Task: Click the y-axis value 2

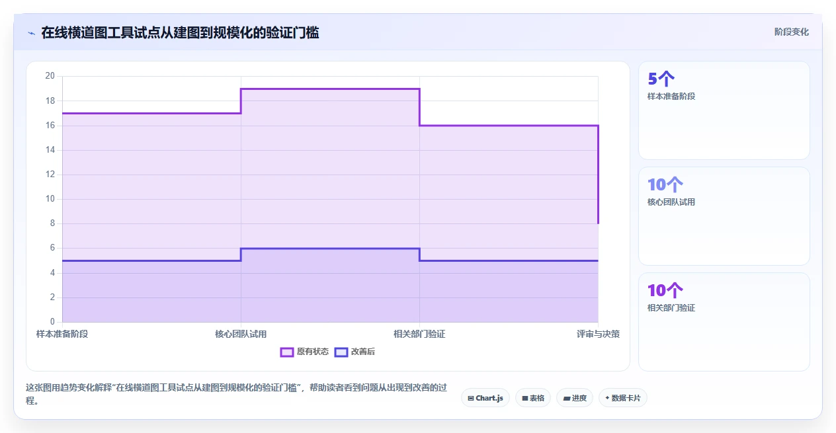Action: coord(53,297)
